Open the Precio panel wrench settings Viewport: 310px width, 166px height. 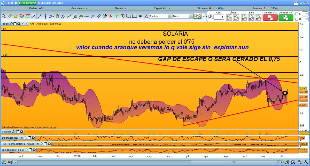11,24
